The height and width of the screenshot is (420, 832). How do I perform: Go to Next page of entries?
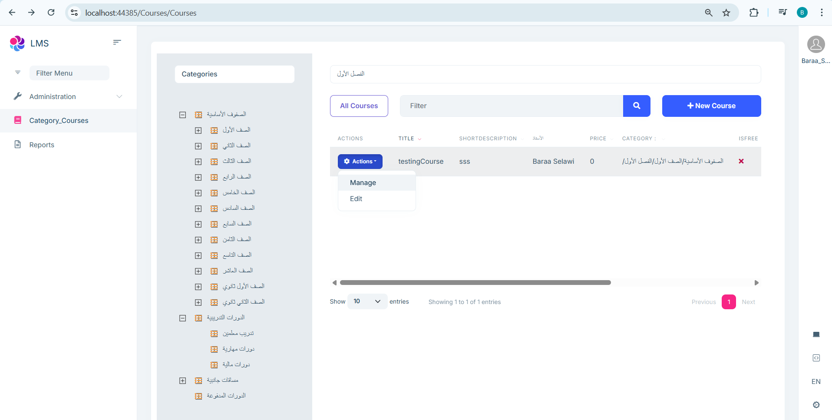click(748, 302)
